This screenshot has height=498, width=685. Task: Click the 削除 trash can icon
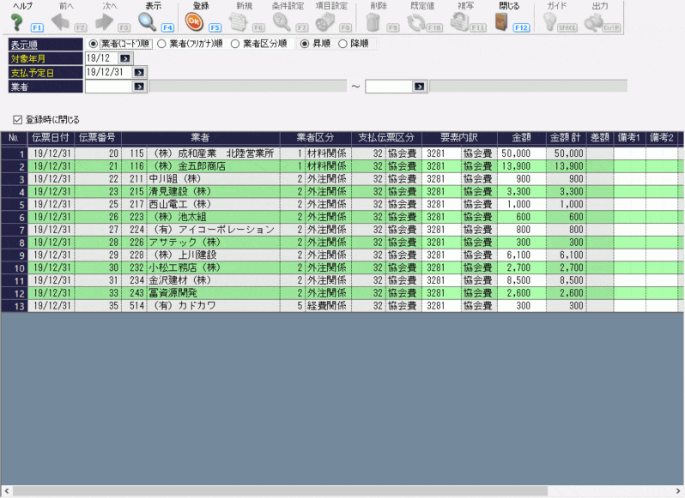pos(373,22)
